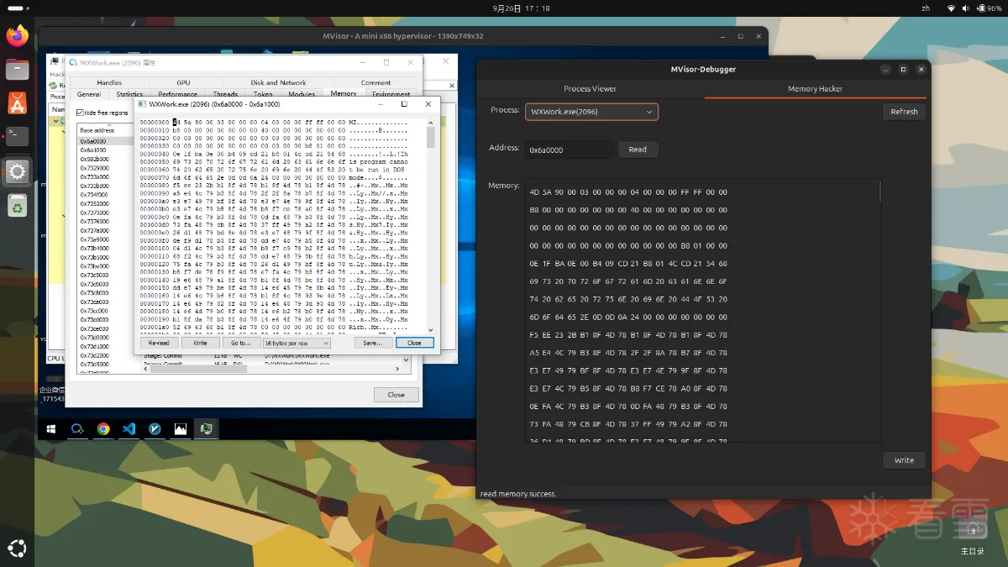Screen dimensions: 1008x567
Task: Click the Memory panel scrollbar in MVisor-Debugger
Action: tap(880, 192)
